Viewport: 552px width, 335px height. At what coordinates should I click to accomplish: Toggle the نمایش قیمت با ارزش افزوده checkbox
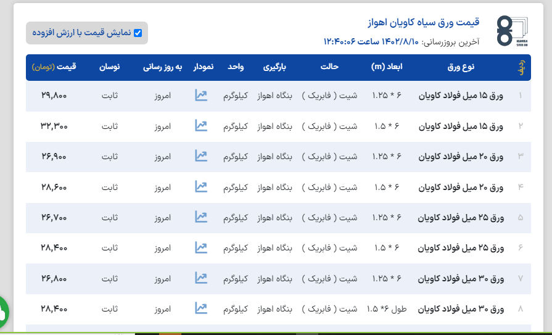[x=138, y=33]
